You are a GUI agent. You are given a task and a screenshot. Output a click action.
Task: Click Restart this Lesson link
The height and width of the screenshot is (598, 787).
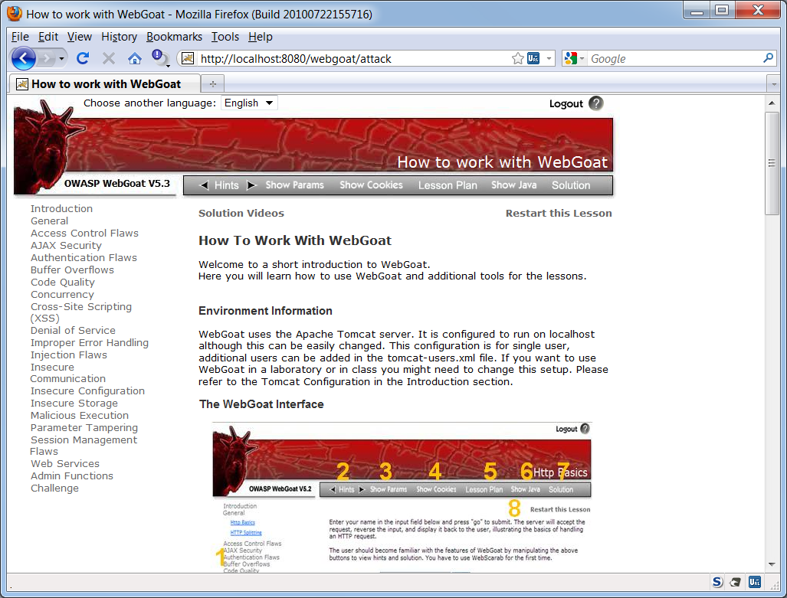(558, 213)
